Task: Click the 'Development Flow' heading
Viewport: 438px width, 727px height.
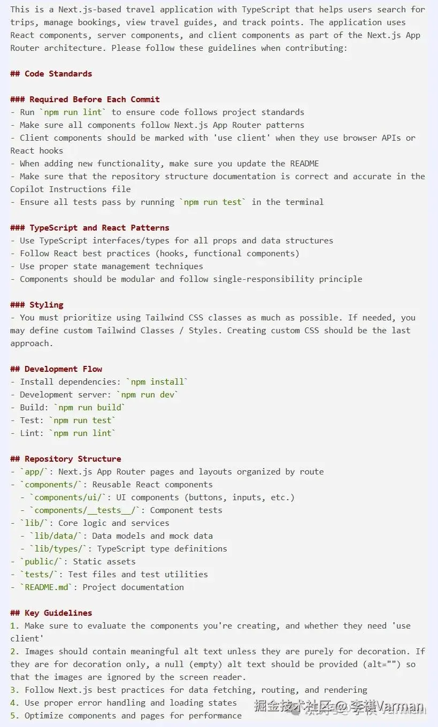Action: coord(63,369)
